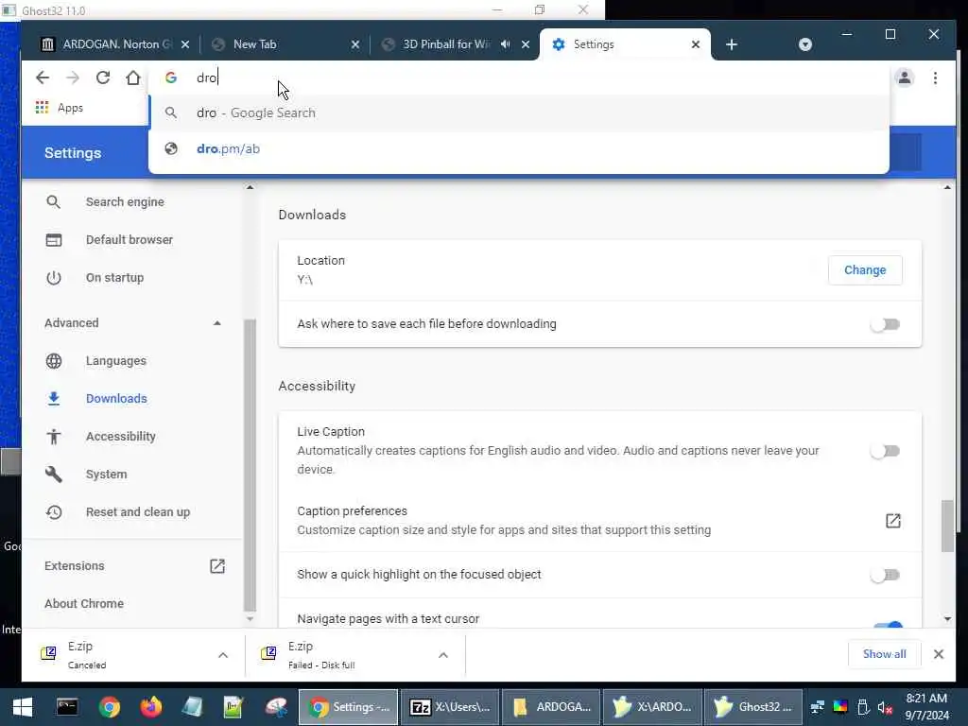Open the Chrome profile avatar
968x726 pixels.
coord(905,78)
